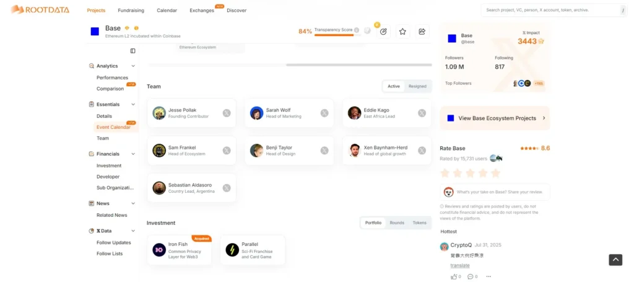This screenshot has height=282, width=634.
Task: Click the Financials section icon
Action: pyautogui.click(x=92, y=154)
